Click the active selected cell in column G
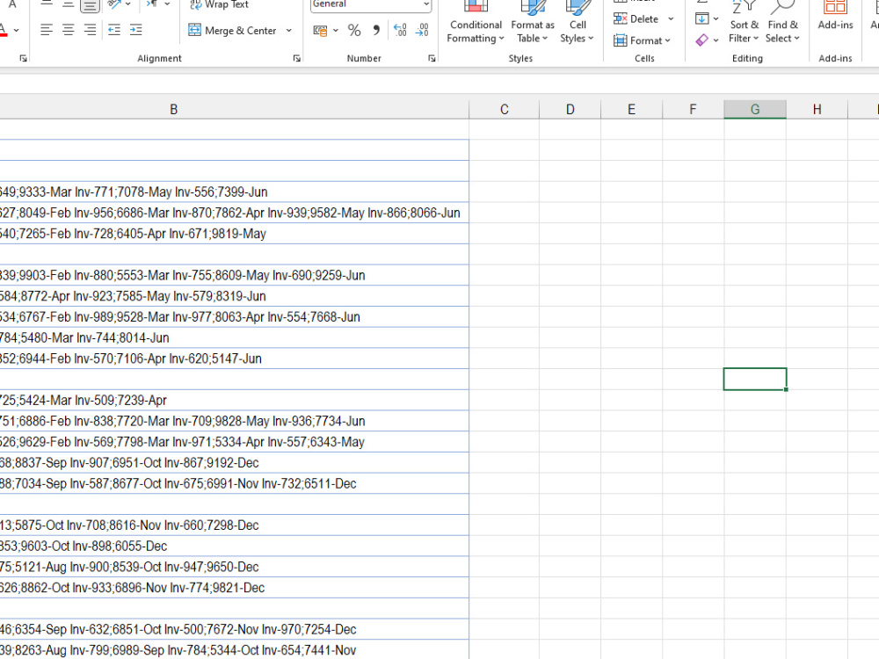This screenshot has width=879, height=659. coord(755,380)
